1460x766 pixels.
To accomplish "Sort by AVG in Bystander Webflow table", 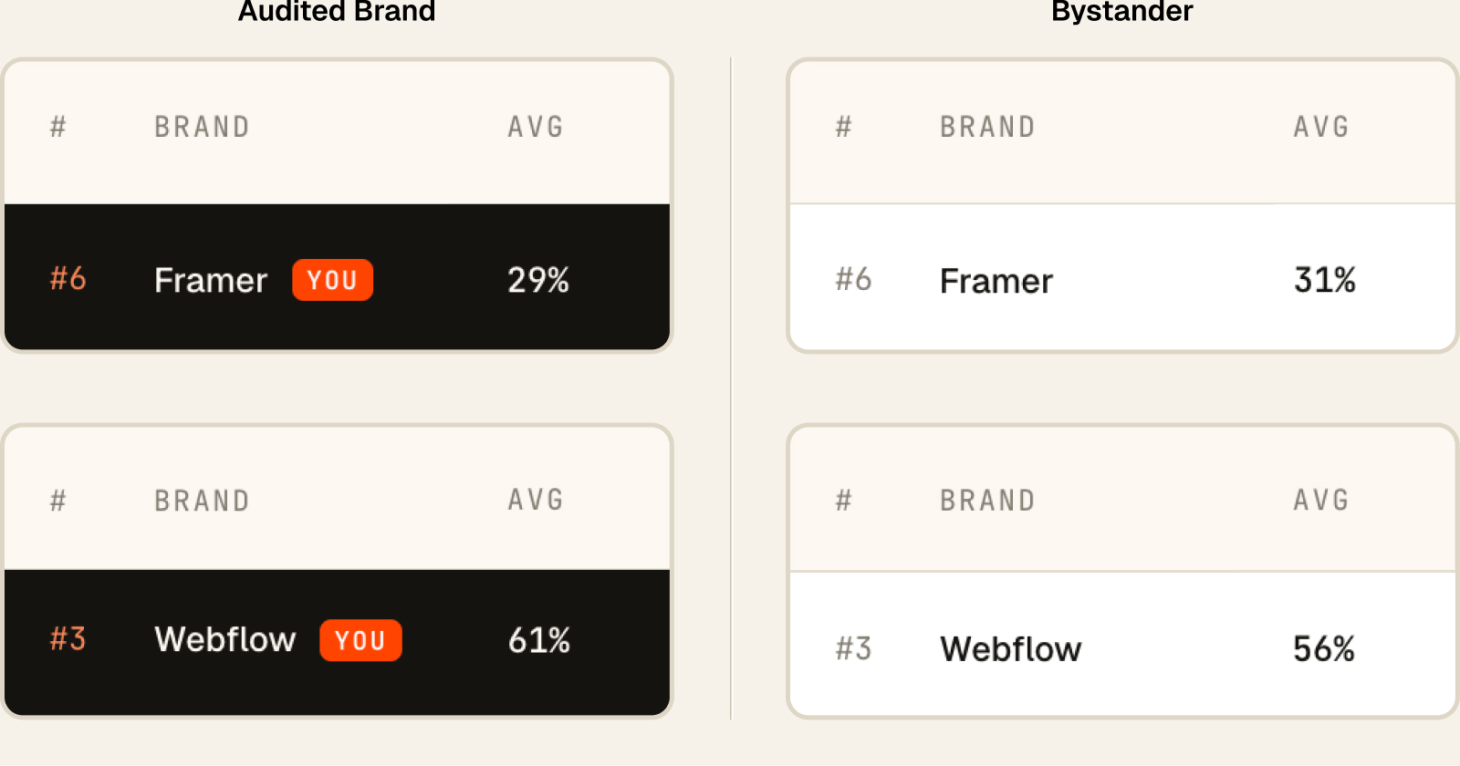I will (x=1321, y=500).
